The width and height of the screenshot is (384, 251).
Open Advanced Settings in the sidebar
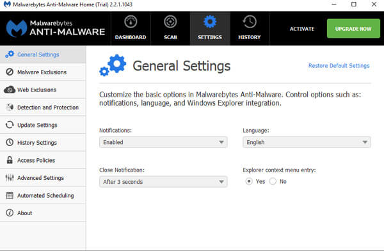point(43,178)
